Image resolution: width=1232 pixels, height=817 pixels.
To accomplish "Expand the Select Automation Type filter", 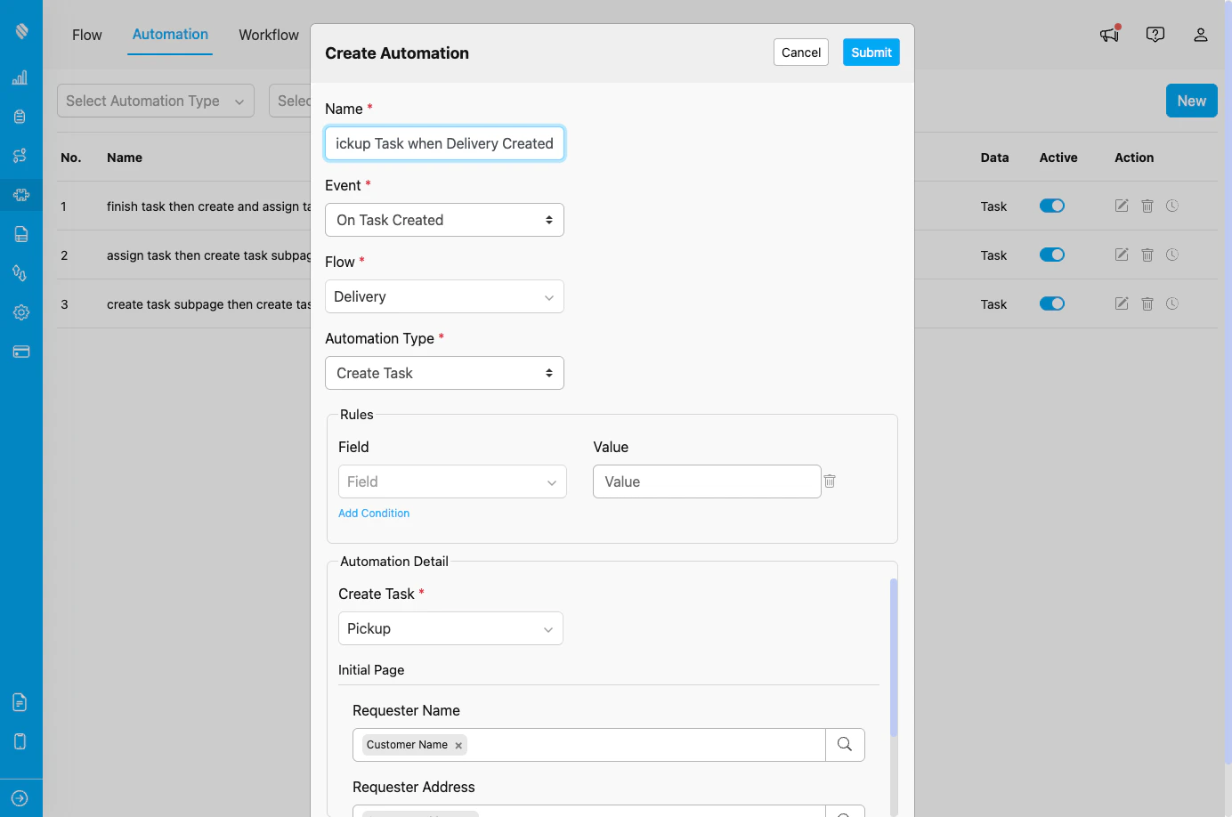I will [x=155, y=101].
